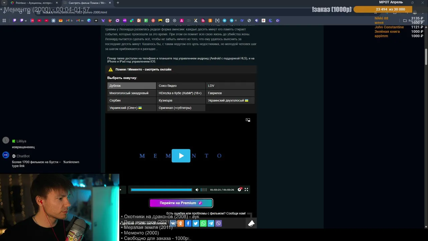Open the [Y] bookmark icon

coord(217,20)
